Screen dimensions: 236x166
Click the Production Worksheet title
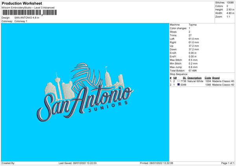click(x=22, y=3)
